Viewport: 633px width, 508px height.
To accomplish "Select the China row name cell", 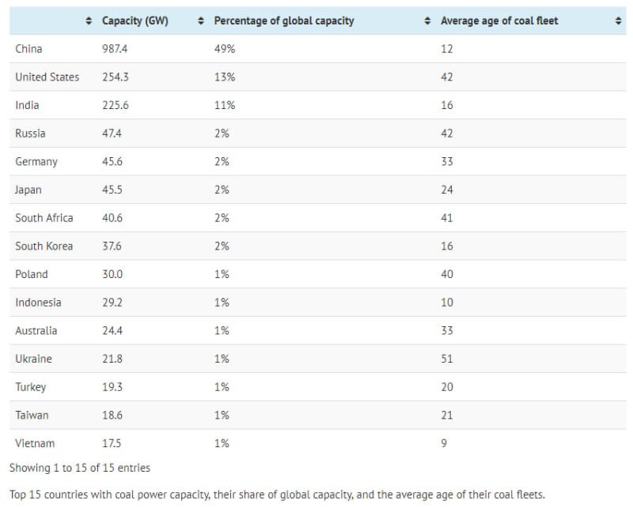I will tap(29, 49).
